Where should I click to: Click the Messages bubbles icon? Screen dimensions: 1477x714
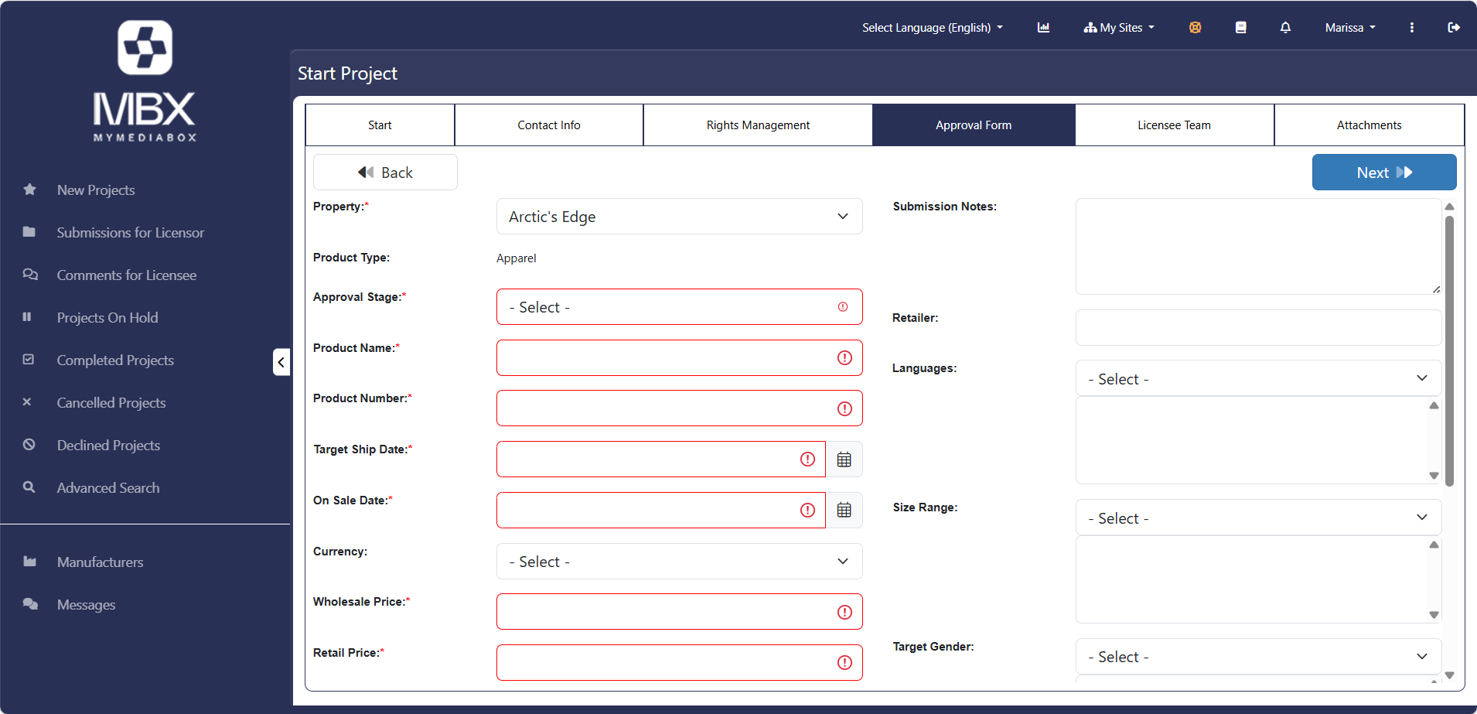[x=30, y=604]
